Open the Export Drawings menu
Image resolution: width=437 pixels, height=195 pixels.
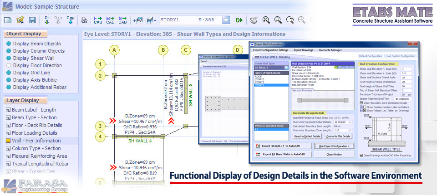coord(303,50)
